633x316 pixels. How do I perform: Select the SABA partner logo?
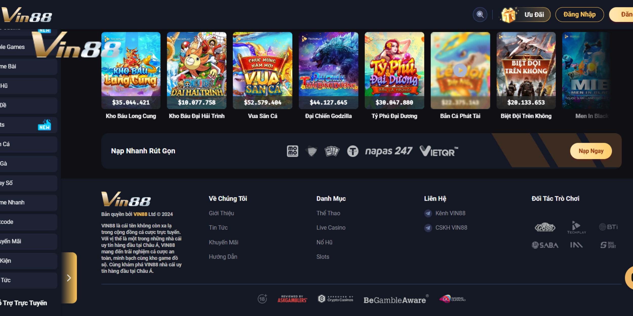tap(545, 245)
